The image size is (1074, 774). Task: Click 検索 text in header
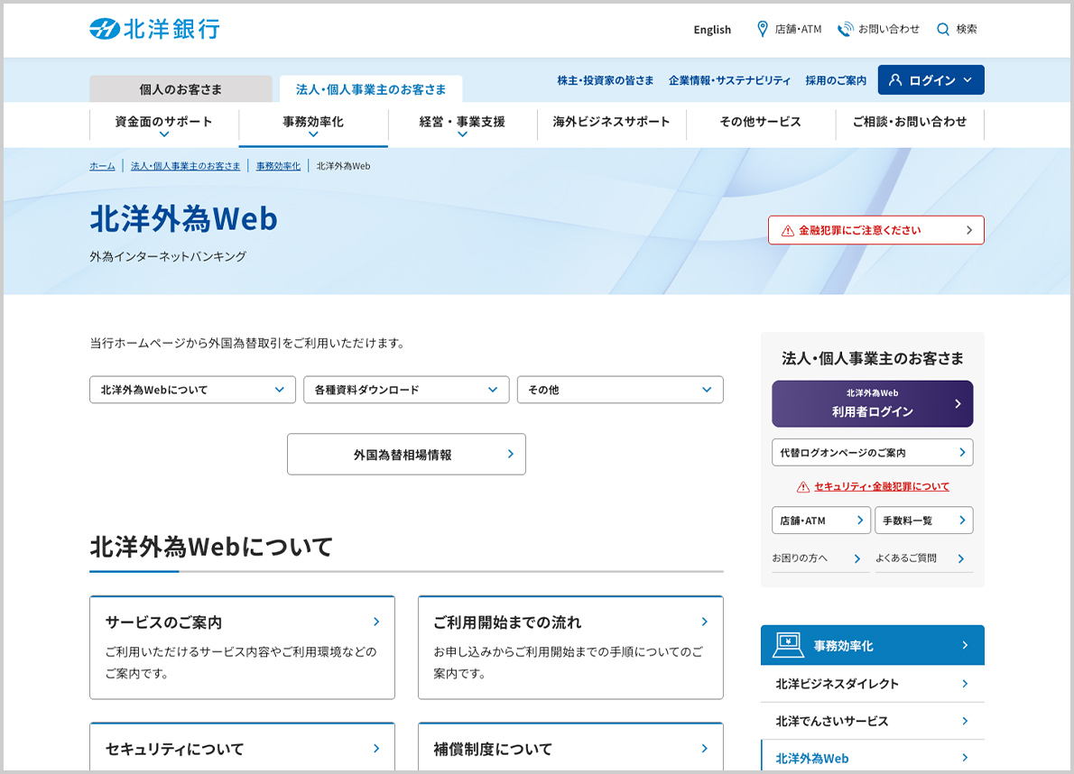pyautogui.click(x=967, y=29)
